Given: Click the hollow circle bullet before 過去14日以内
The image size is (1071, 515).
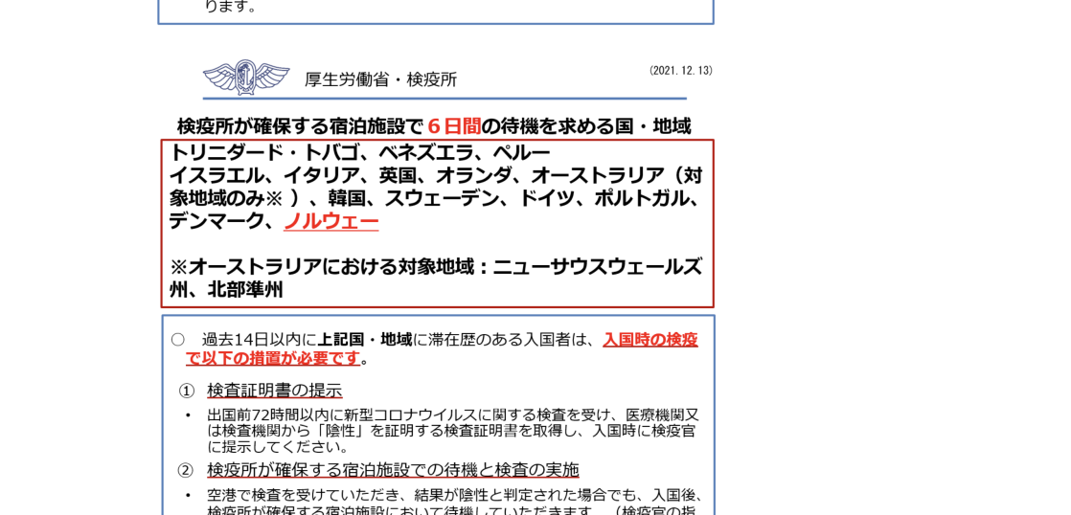Looking at the screenshot, I should point(177,340).
